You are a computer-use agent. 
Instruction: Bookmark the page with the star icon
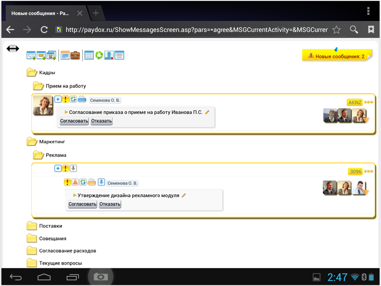coord(336,30)
